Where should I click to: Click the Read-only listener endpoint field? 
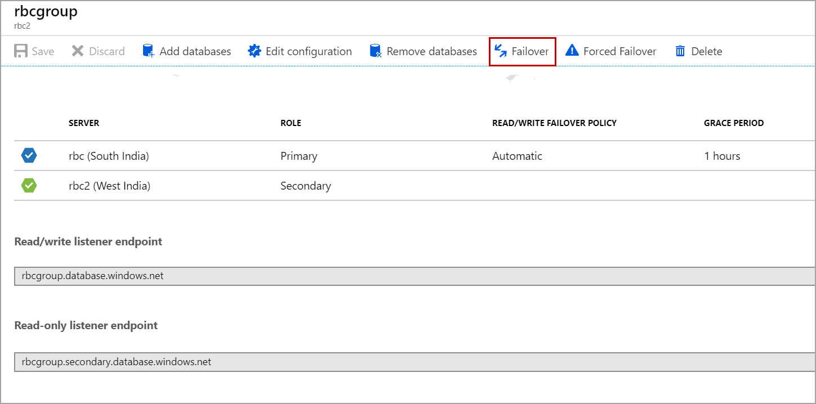click(414, 362)
